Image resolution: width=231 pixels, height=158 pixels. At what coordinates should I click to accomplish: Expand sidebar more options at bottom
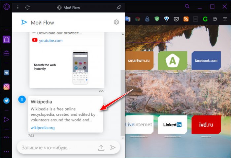tap(6, 151)
